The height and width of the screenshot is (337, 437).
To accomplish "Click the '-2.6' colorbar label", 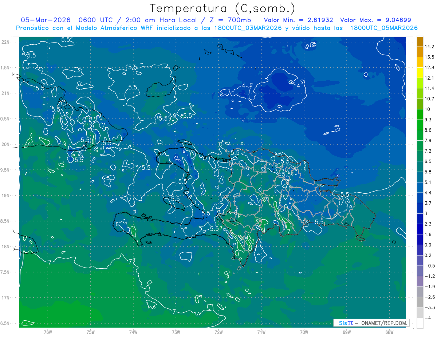I will (430, 297).
